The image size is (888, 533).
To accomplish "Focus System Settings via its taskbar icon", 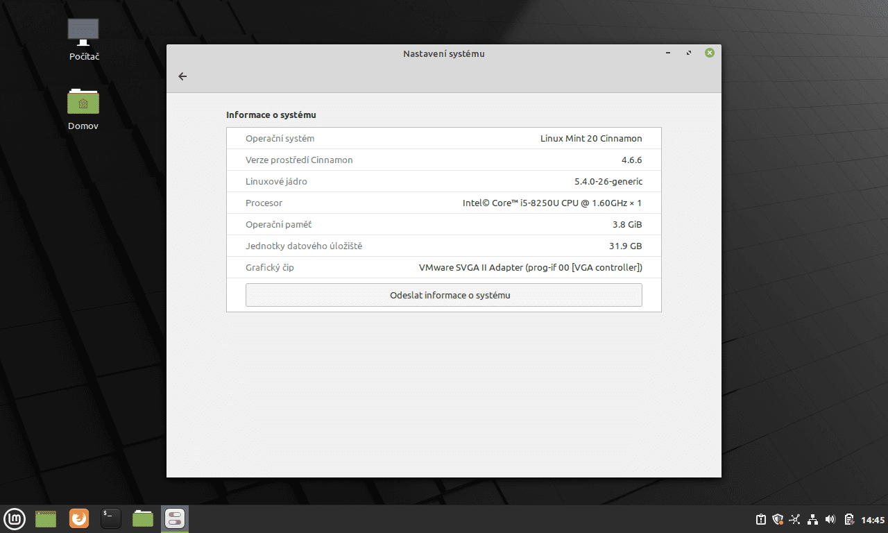I will tap(174, 518).
